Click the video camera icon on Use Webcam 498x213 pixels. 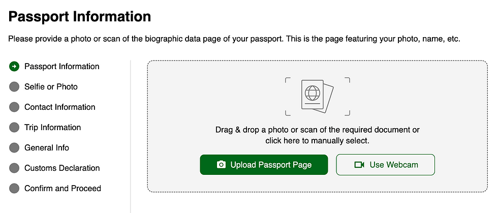(360, 165)
